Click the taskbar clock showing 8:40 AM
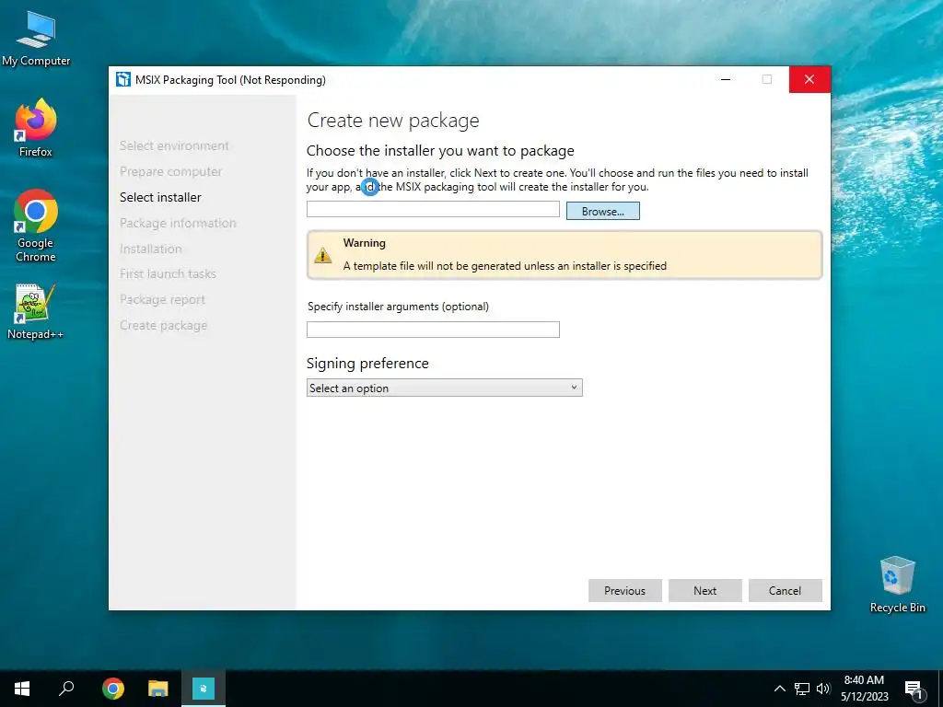The height and width of the screenshot is (707, 943). click(x=864, y=689)
